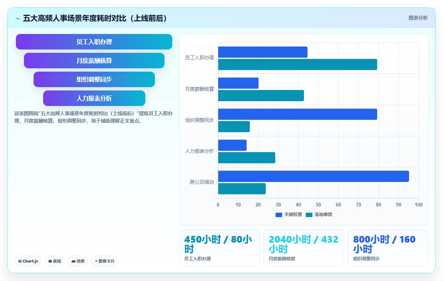Image resolution: width=443 pixels, height=281 pixels.
Task: Click the 月度薪酬核算 caption under 2040小时 card
Action: [x=282, y=259]
